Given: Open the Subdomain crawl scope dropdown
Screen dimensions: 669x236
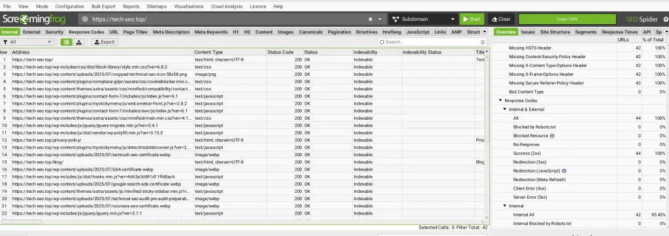Looking at the screenshot, I should coord(423,19).
